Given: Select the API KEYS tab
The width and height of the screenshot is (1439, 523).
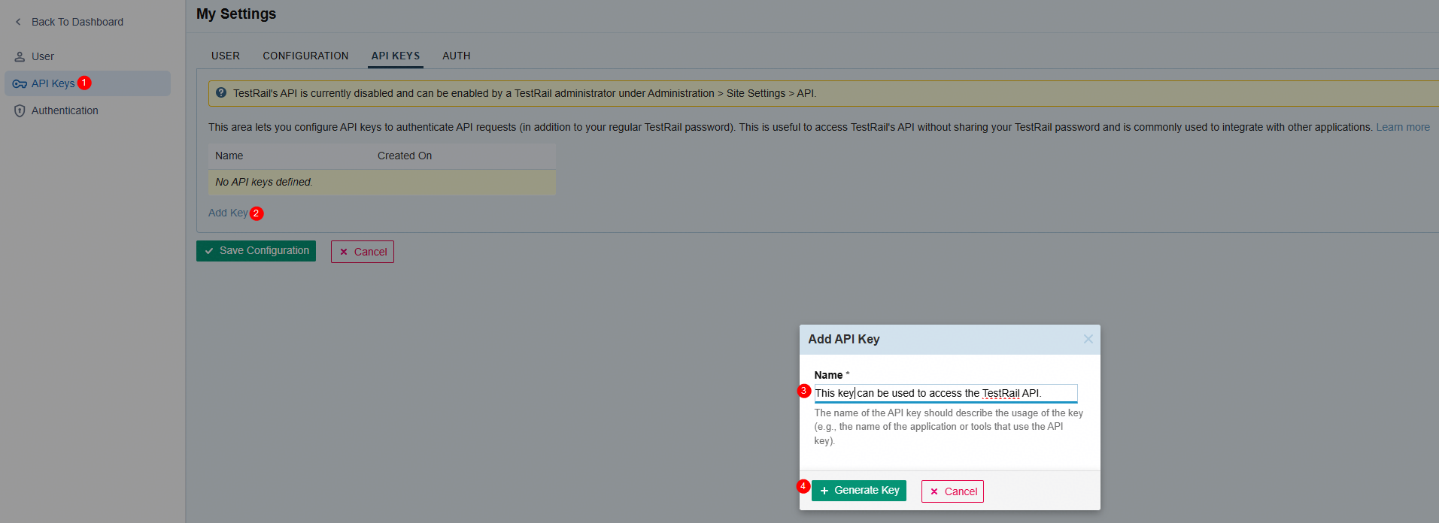Looking at the screenshot, I should 396,56.
